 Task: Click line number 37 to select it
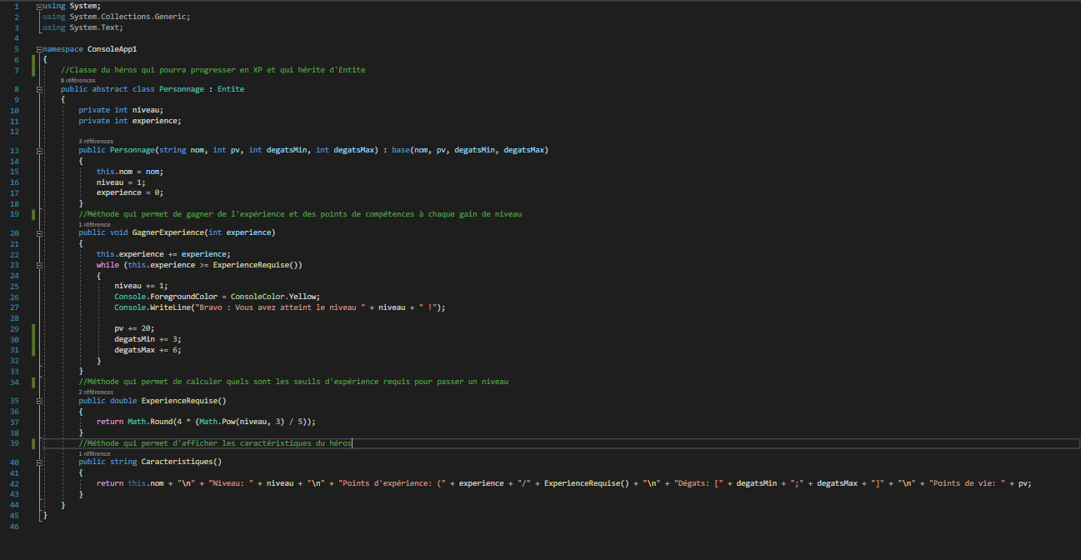(x=15, y=422)
